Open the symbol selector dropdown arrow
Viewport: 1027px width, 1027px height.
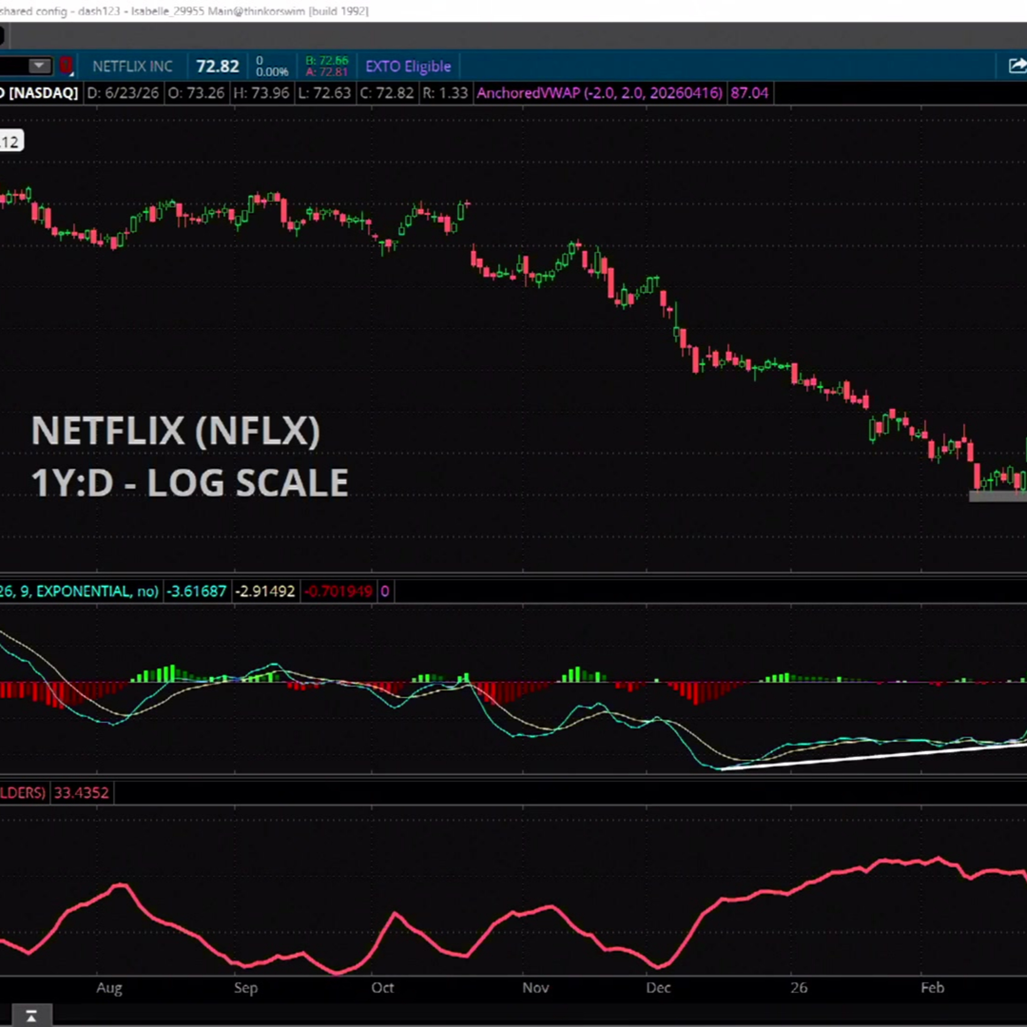39,66
